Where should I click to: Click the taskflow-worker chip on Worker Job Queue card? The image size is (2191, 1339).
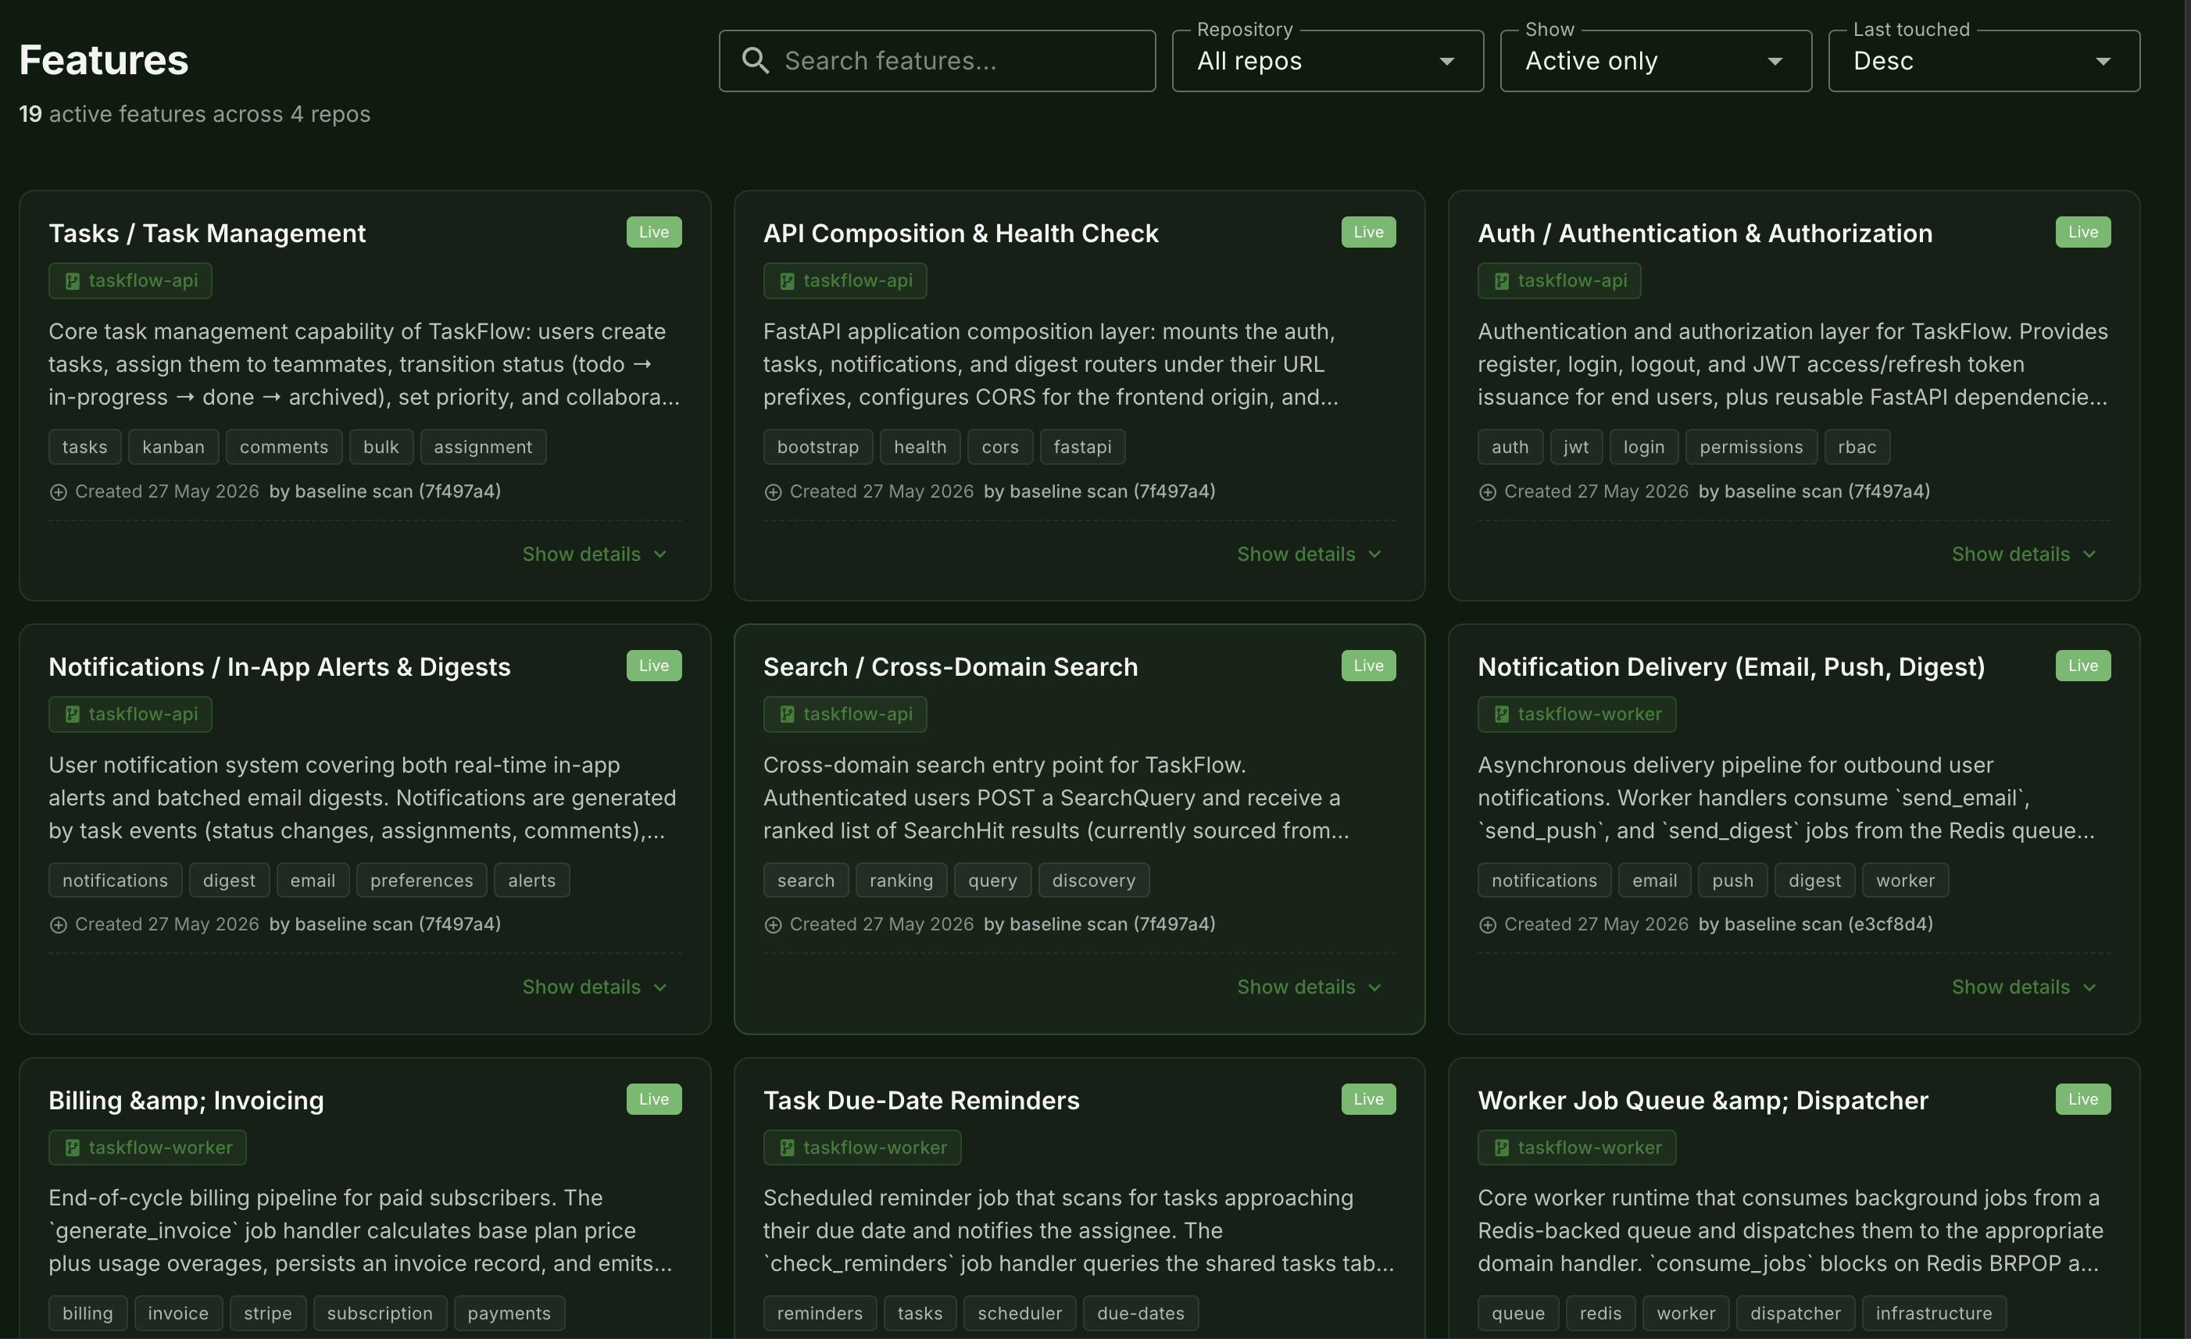[1577, 1147]
